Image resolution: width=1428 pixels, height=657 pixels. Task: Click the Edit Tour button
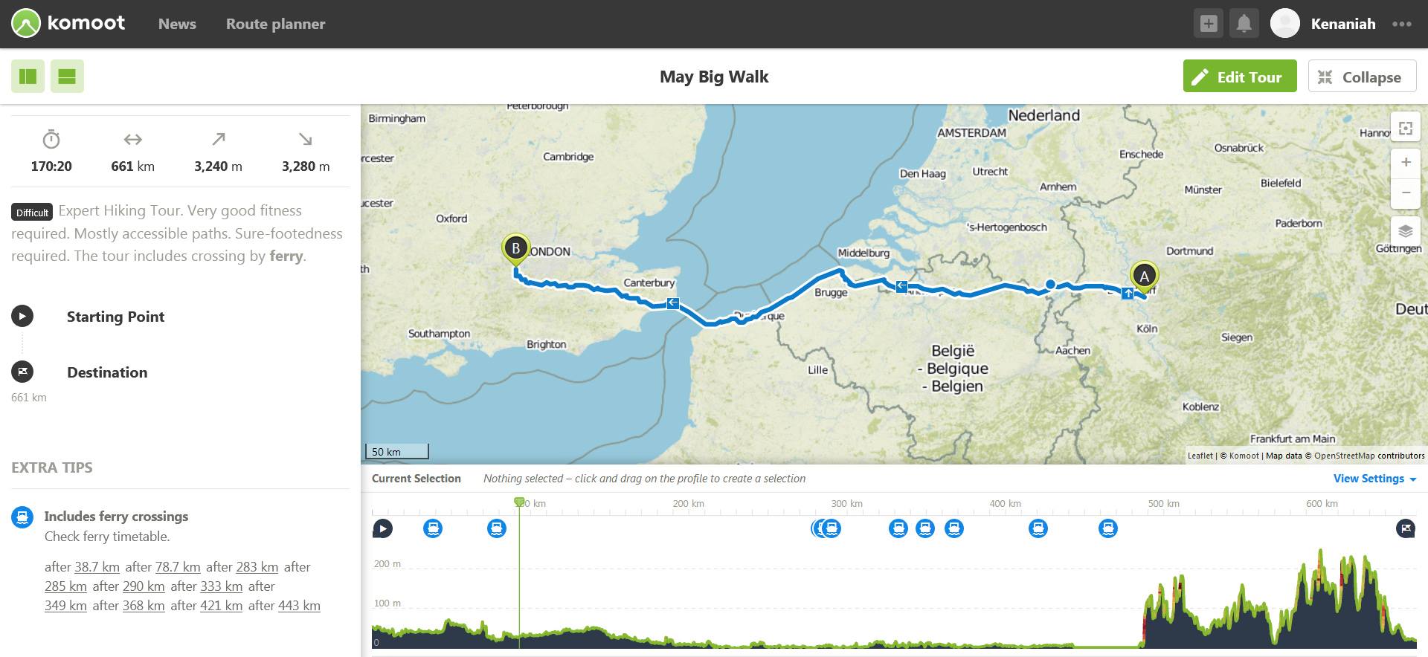point(1239,77)
